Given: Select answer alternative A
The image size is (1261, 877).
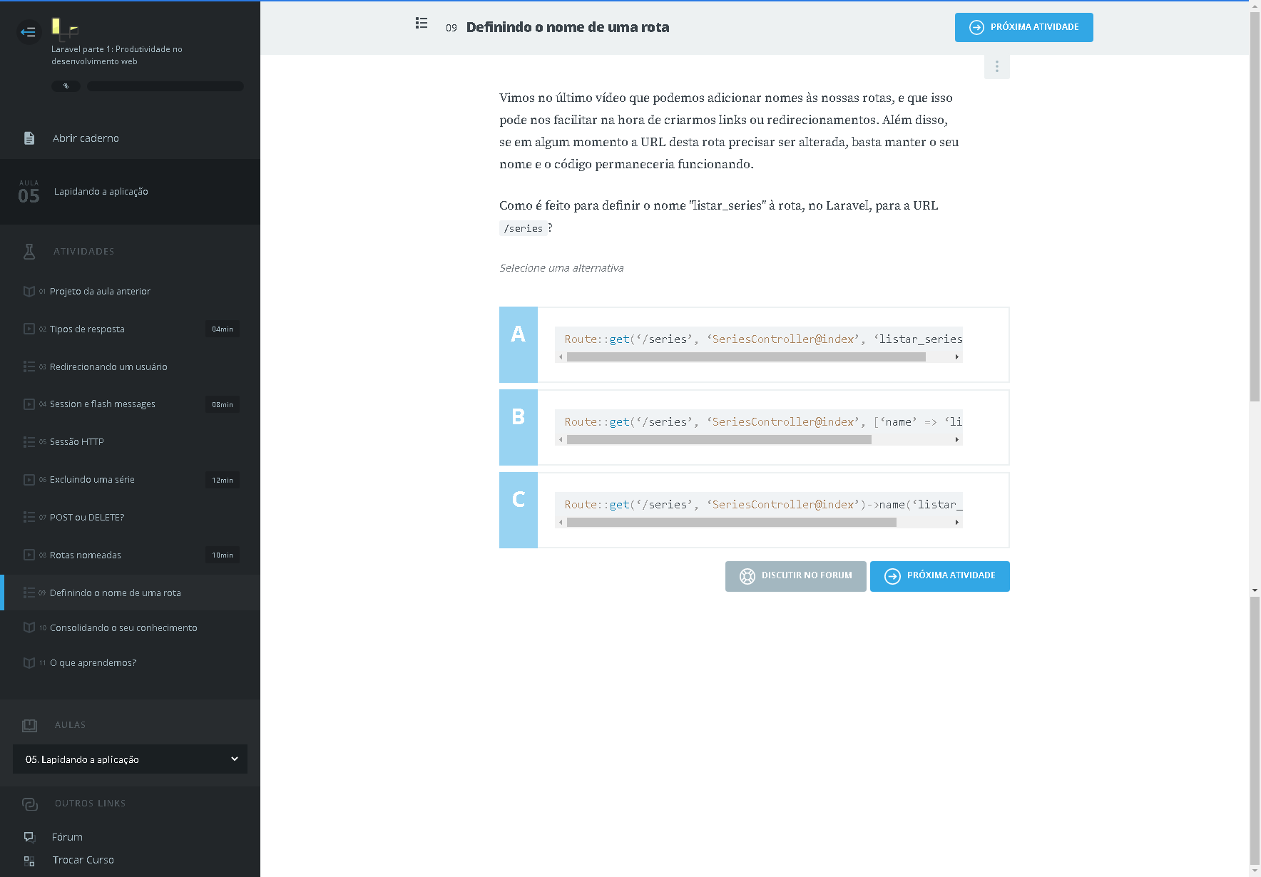Looking at the screenshot, I should (519, 344).
